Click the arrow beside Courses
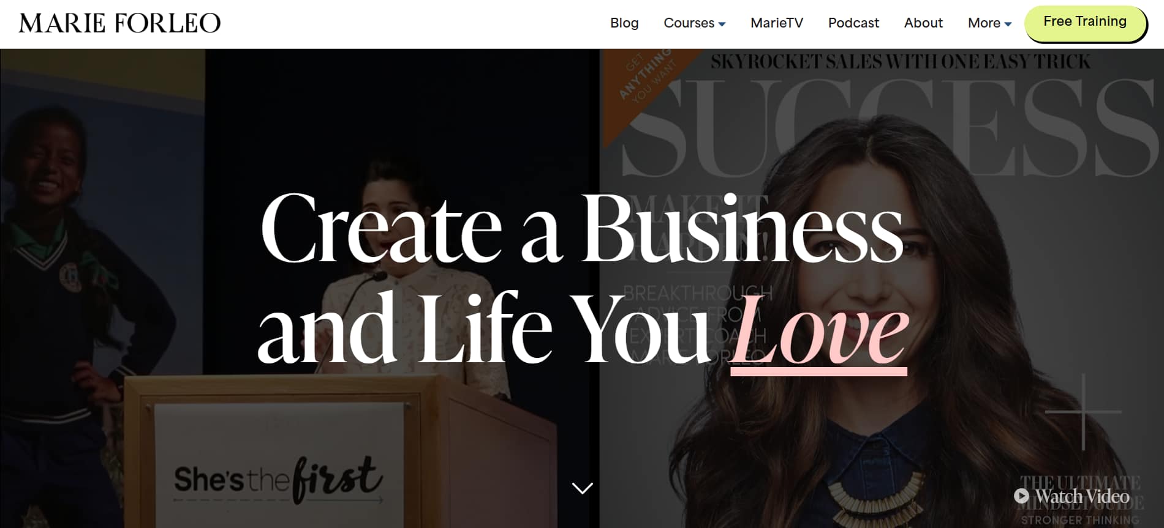1164x528 pixels. pos(722,24)
